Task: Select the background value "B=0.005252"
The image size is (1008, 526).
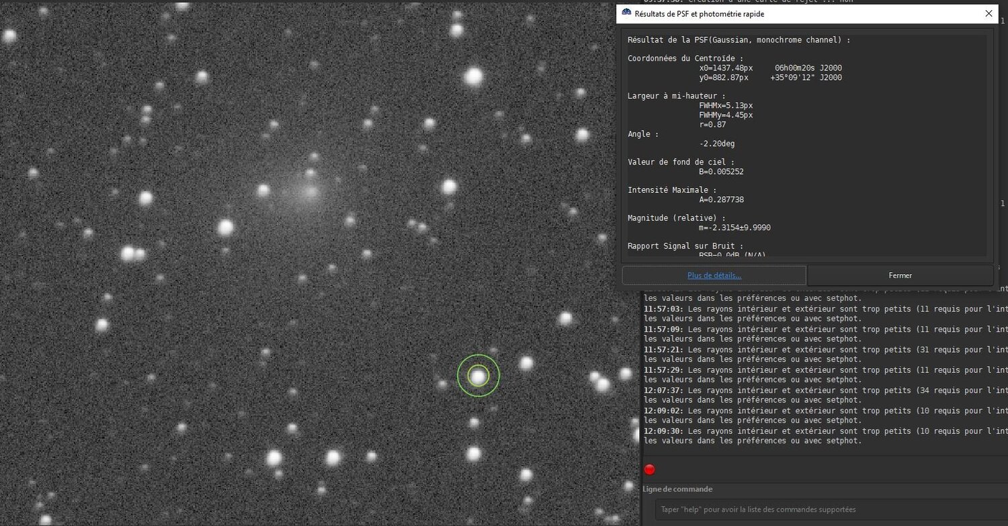Action: pyautogui.click(x=721, y=171)
